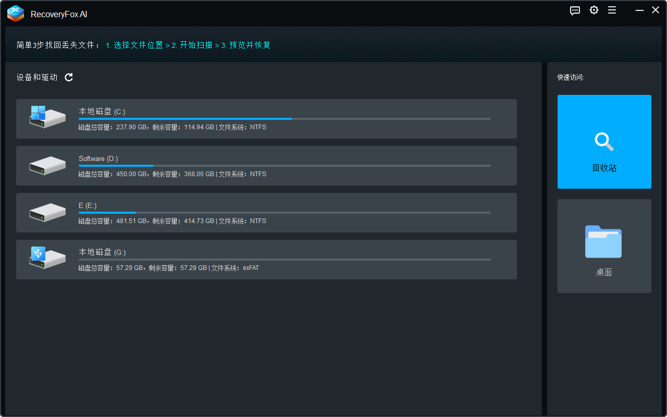Minimize the RecoveryFox AI window

coord(639,10)
